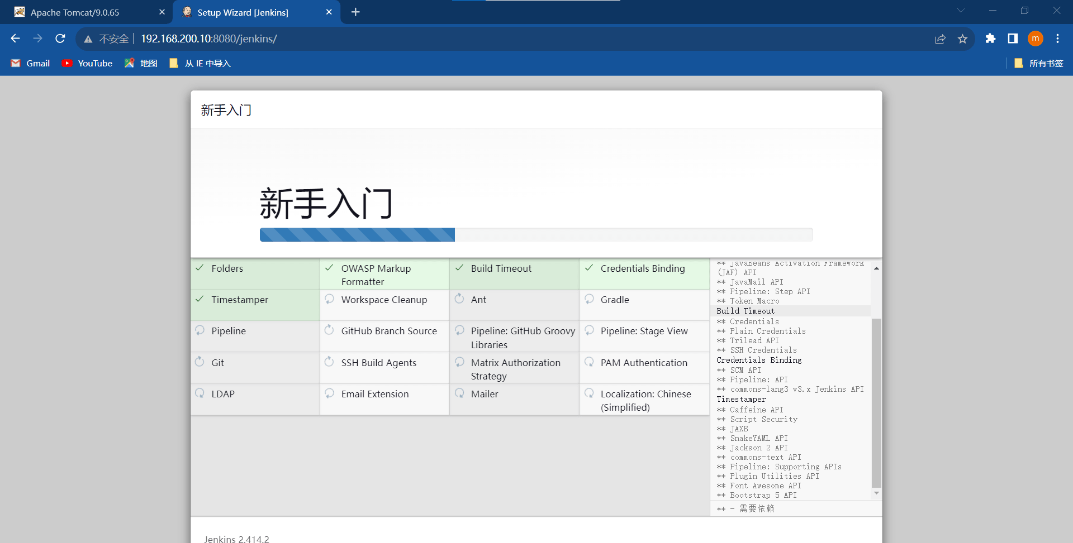Click the Pipeline: Stage View pending icon

pyautogui.click(x=589, y=330)
